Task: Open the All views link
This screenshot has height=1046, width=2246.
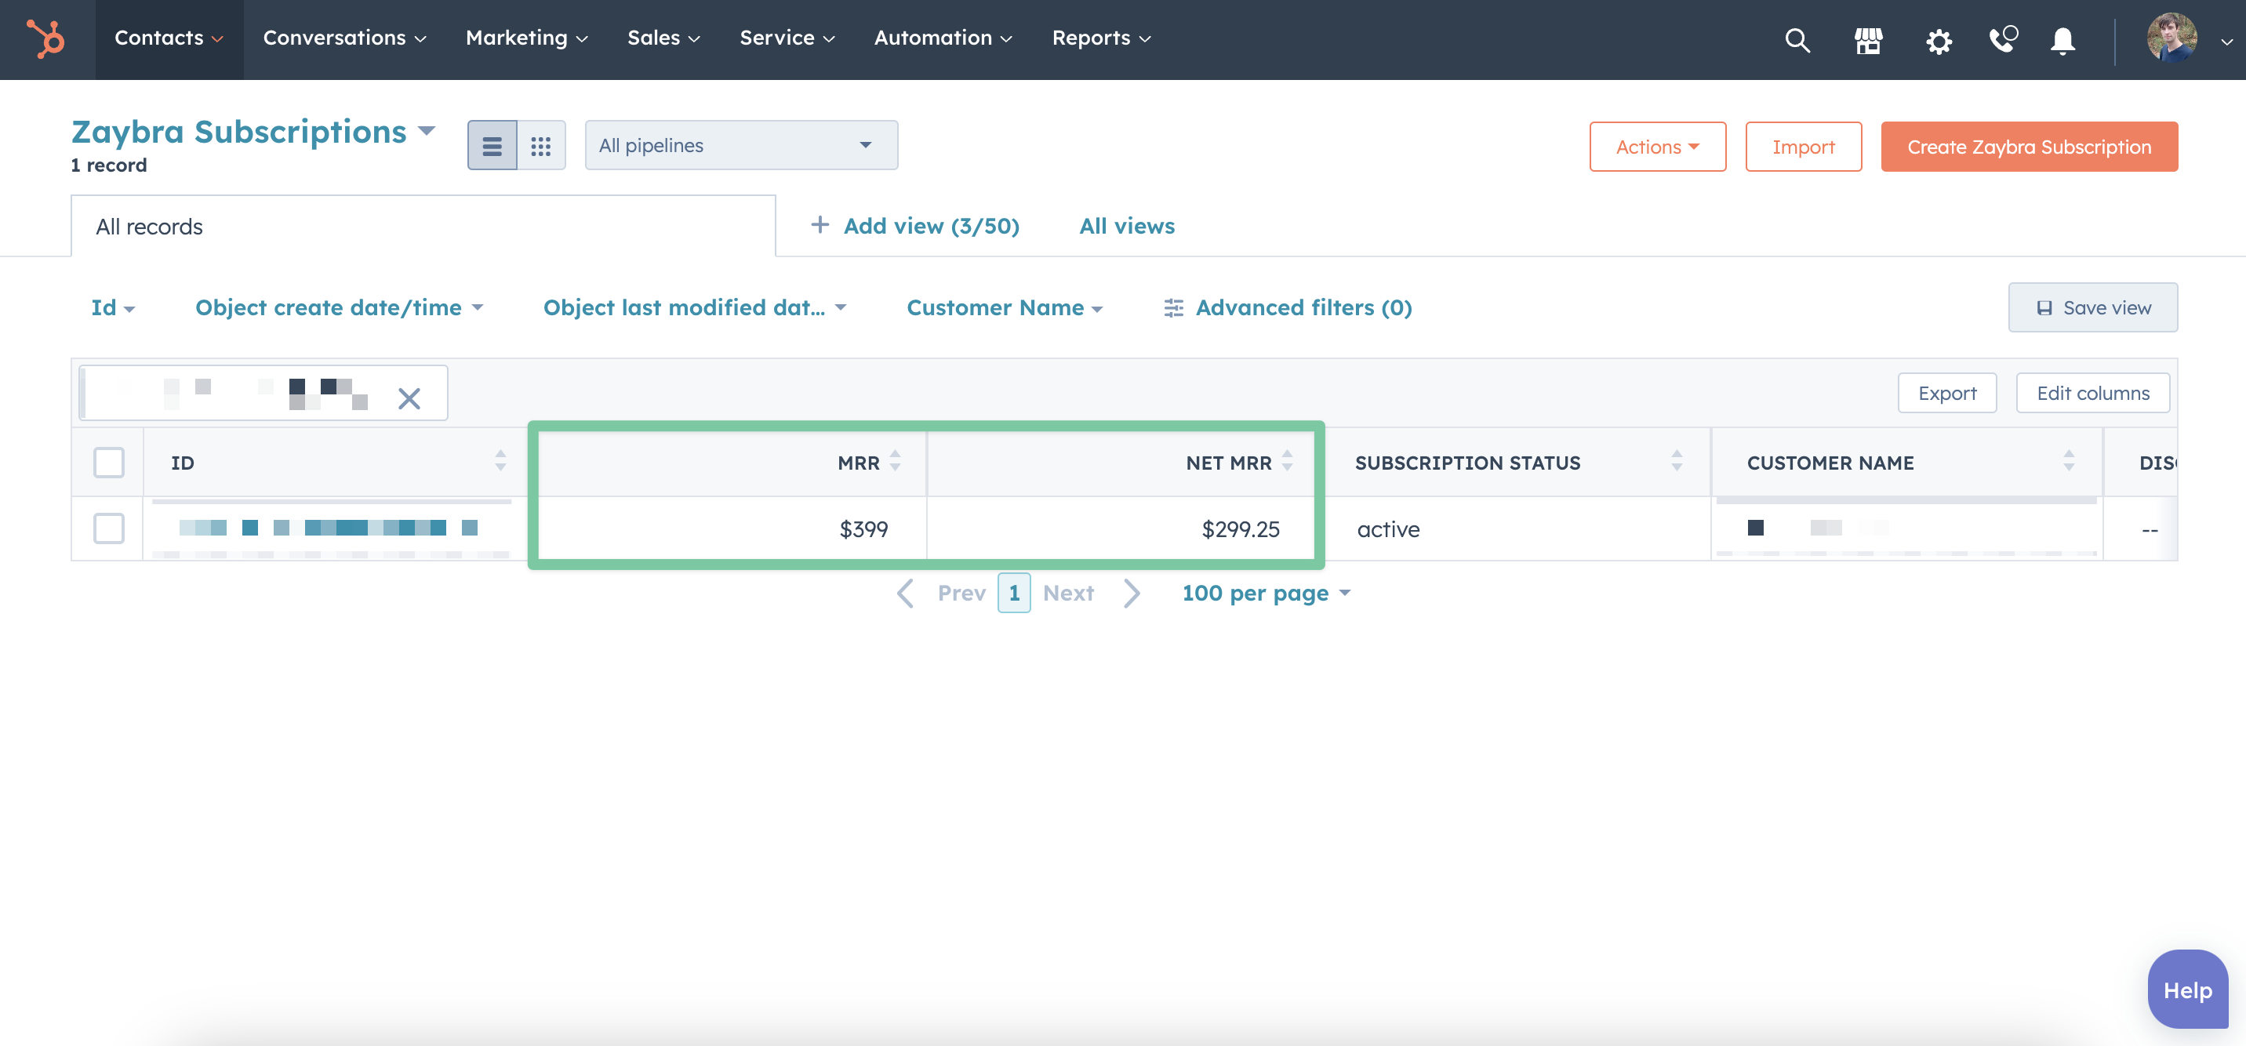Action: click(x=1126, y=226)
